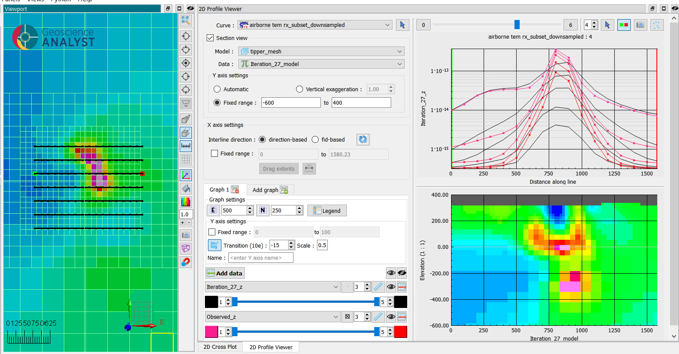Click the profile snapshot camera icon

pos(640,25)
